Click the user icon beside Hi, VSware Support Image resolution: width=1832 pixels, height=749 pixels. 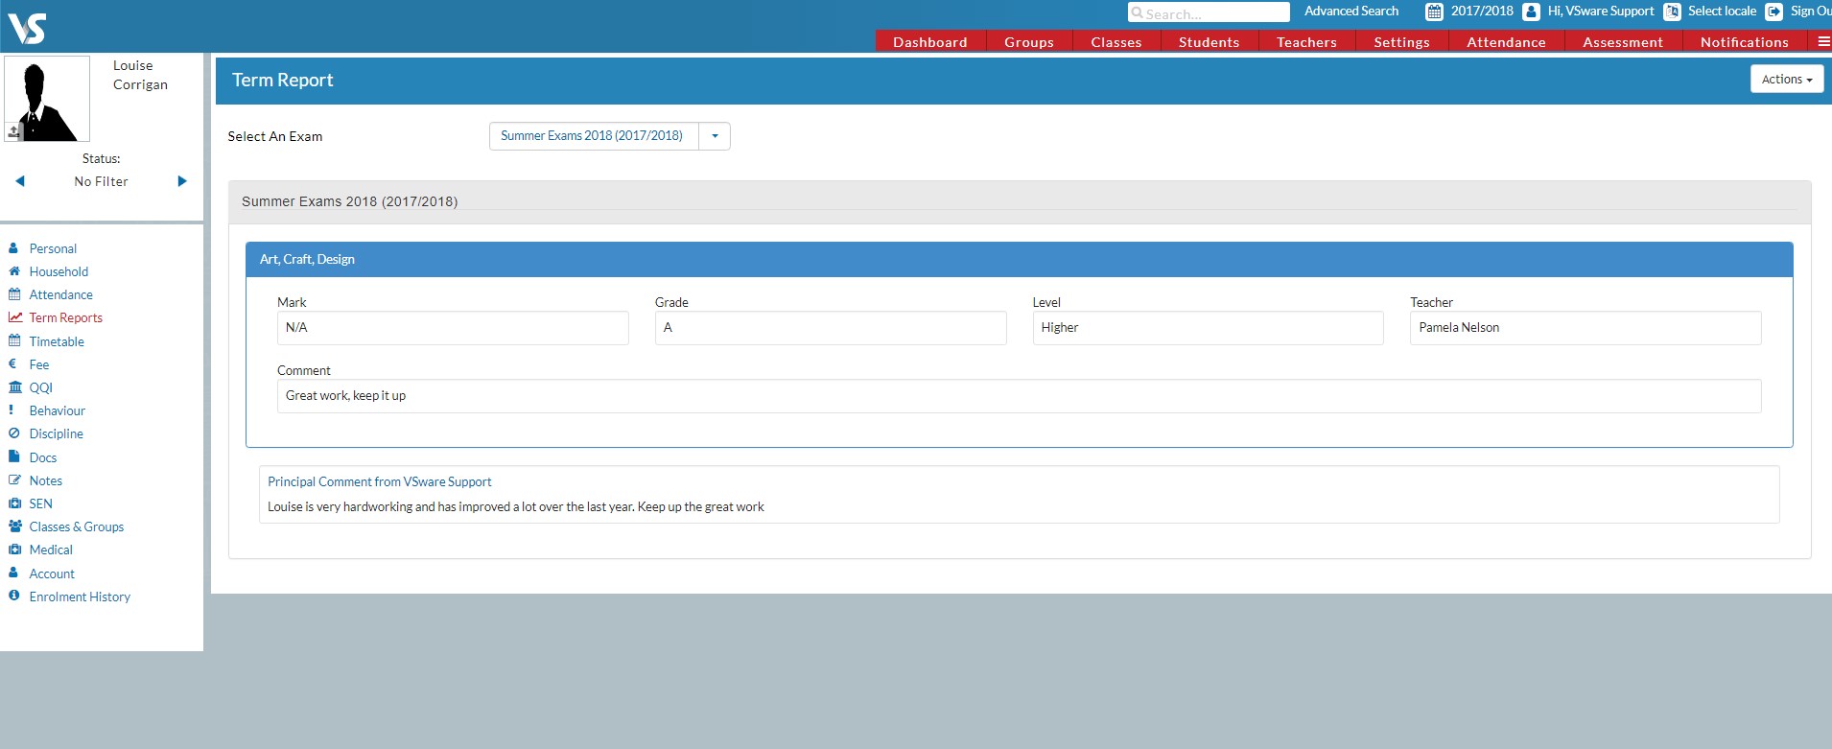coord(1531,12)
